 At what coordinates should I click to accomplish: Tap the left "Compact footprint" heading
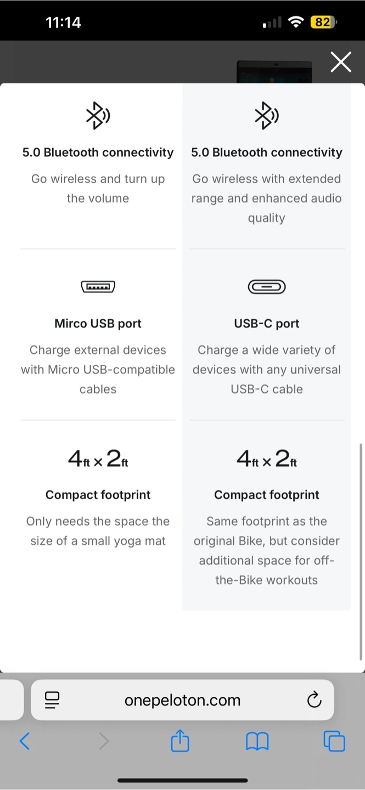98,495
